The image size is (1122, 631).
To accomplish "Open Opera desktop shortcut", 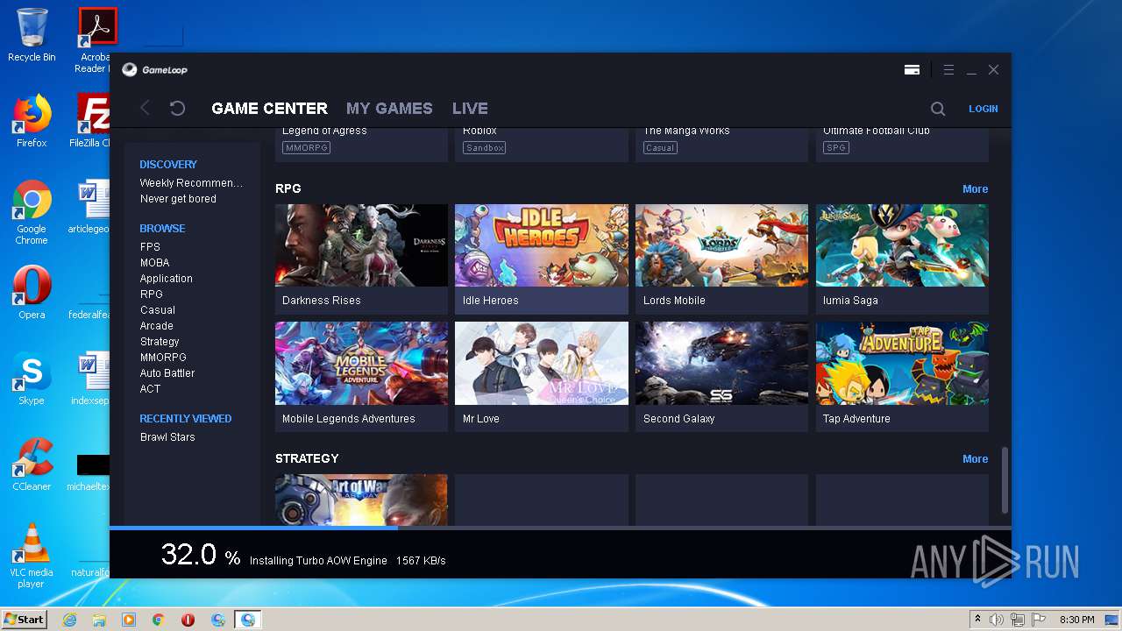I will [x=32, y=293].
